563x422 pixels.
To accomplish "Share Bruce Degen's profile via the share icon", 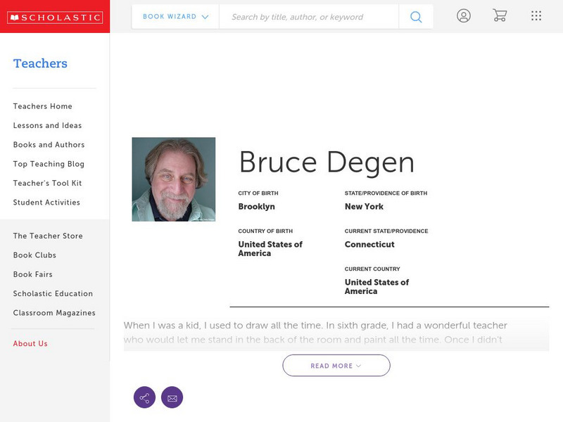I will tap(144, 397).
